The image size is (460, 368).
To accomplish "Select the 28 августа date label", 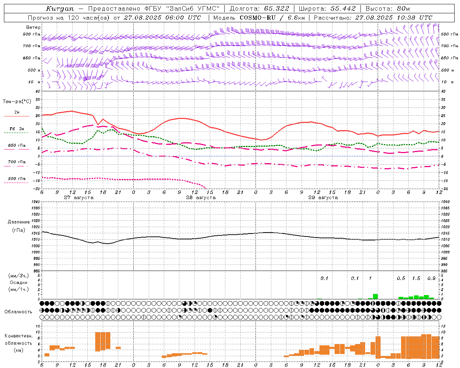I will pyautogui.click(x=201, y=198).
